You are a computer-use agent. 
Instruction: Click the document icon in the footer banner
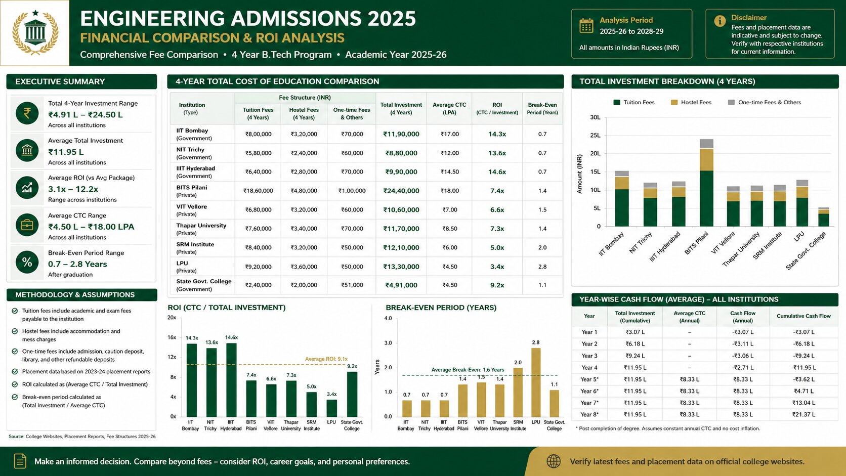[20, 461]
